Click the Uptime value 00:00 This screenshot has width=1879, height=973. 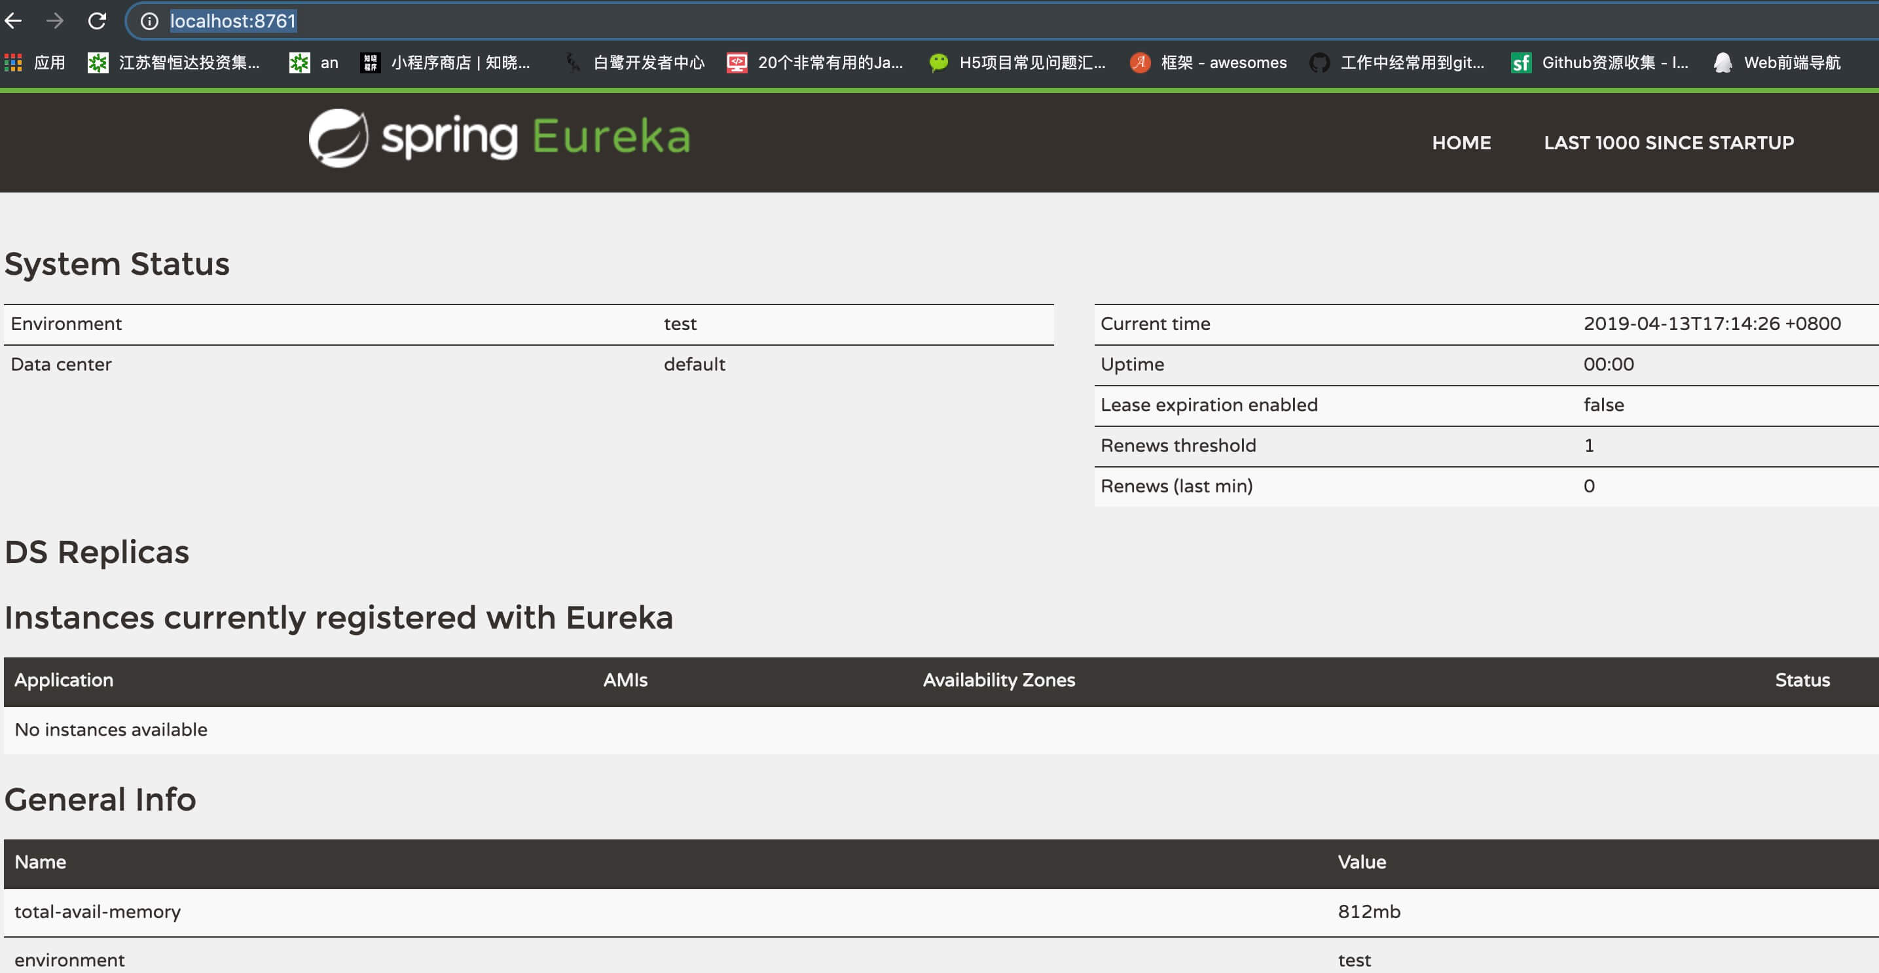[x=1609, y=365]
